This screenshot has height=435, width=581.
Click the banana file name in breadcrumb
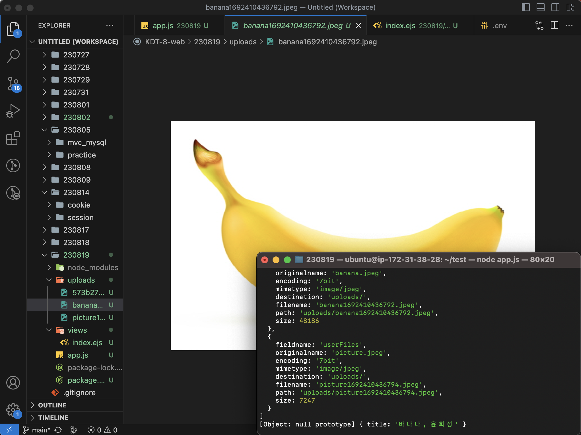pyautogui.click(x=327, y=42)
